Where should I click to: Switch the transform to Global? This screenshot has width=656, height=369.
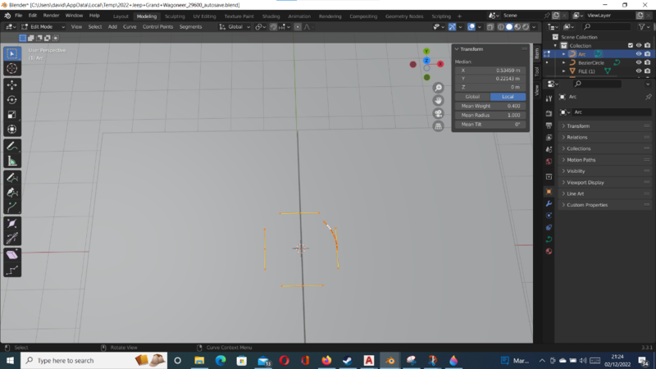(x=472, y=97)
